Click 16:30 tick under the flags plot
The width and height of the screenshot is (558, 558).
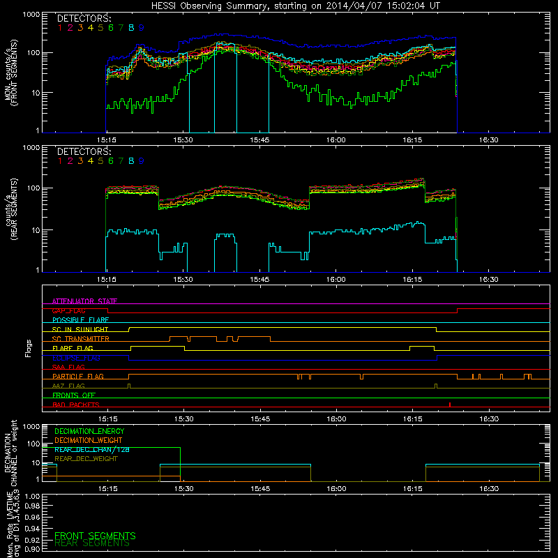tap(489, 419)
